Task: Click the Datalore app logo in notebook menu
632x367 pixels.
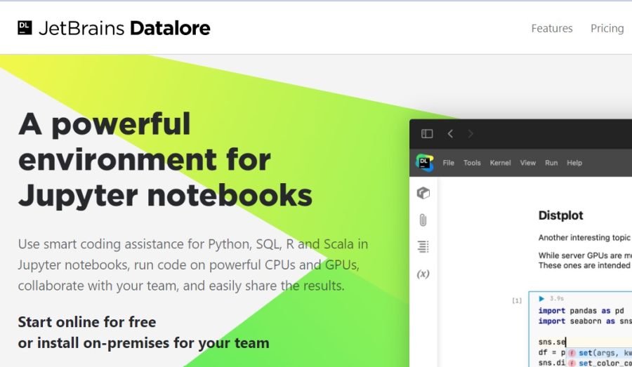Action: pos(424,163)
